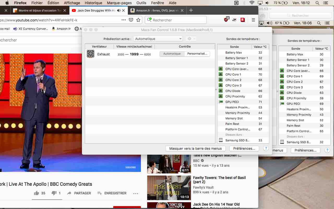Click the Jack Dee video player

pyautogui.click(x=70, y=113)
